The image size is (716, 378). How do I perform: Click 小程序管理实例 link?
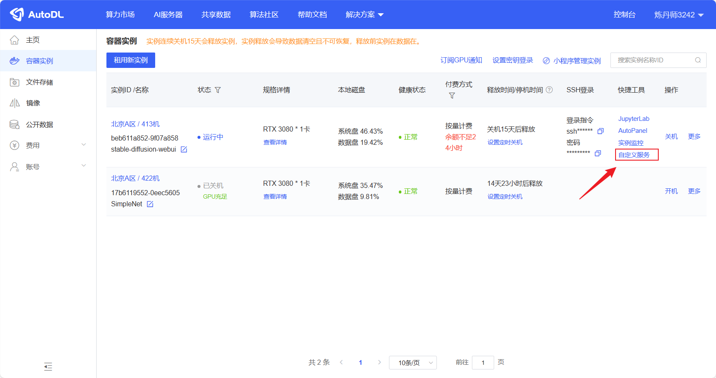pos(572,61)
